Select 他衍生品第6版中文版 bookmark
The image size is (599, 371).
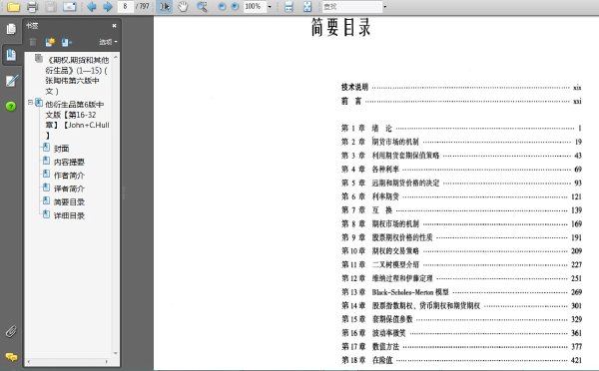pos(77,120)
